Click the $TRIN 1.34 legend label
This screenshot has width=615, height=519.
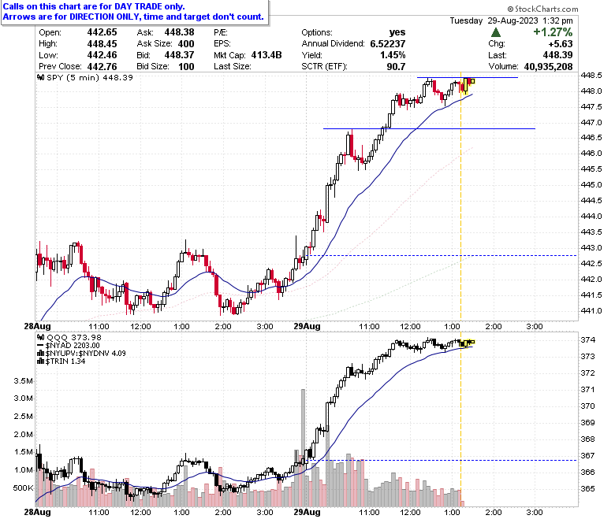point(65,361)
